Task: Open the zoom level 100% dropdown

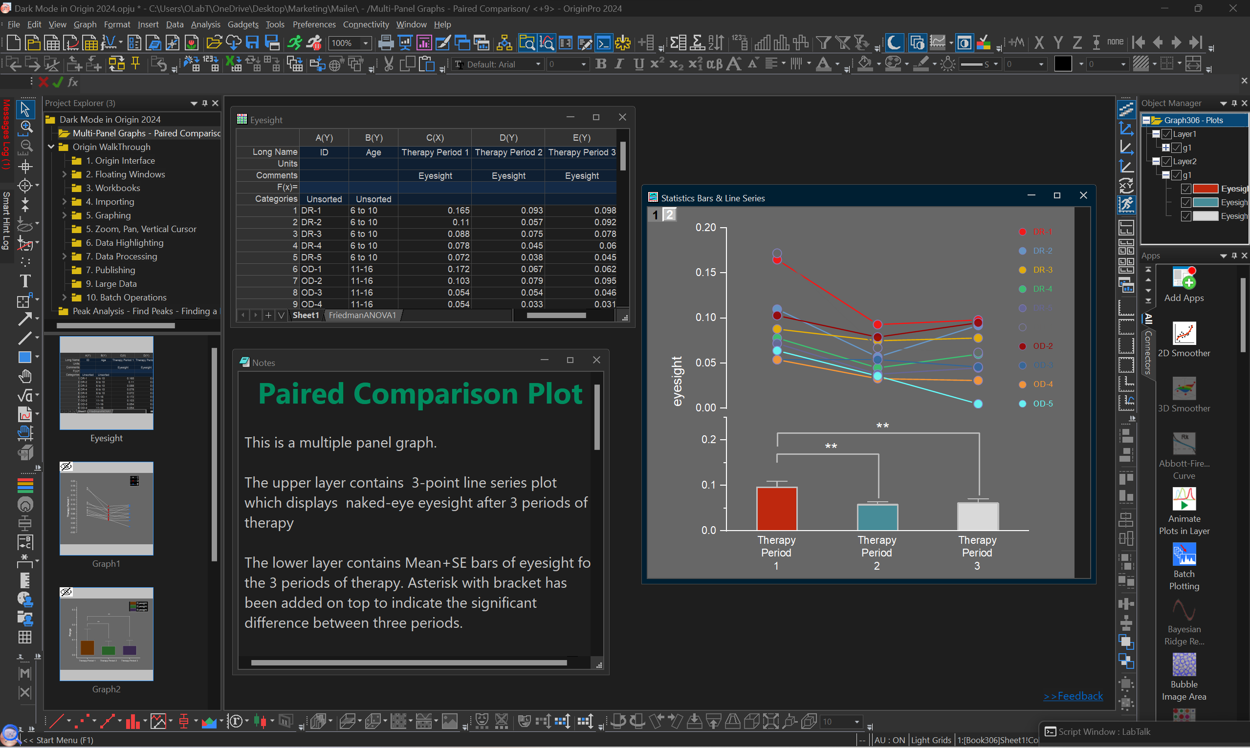Action: click(366, 43)
